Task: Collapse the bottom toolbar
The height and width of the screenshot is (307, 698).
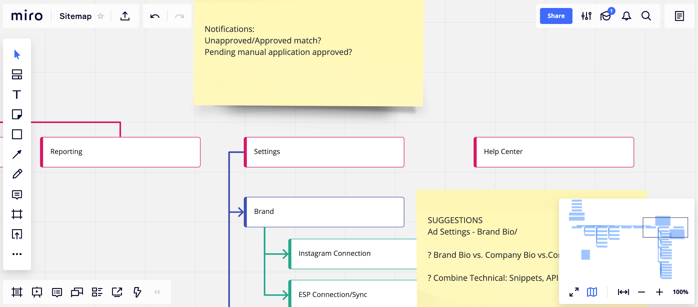Action: tap(157, 292)
